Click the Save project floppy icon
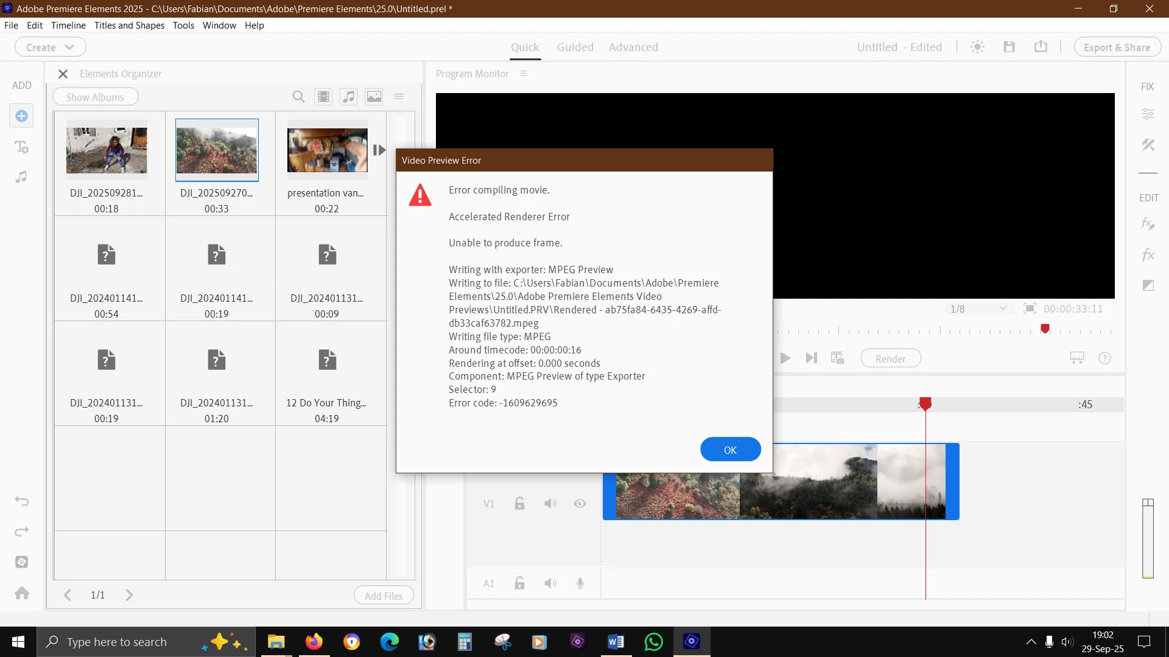1169x657 pixels. pos(1009,47)
